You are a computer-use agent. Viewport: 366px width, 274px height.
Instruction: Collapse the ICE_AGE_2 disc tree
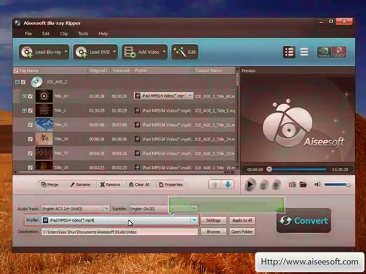(17, 82)
